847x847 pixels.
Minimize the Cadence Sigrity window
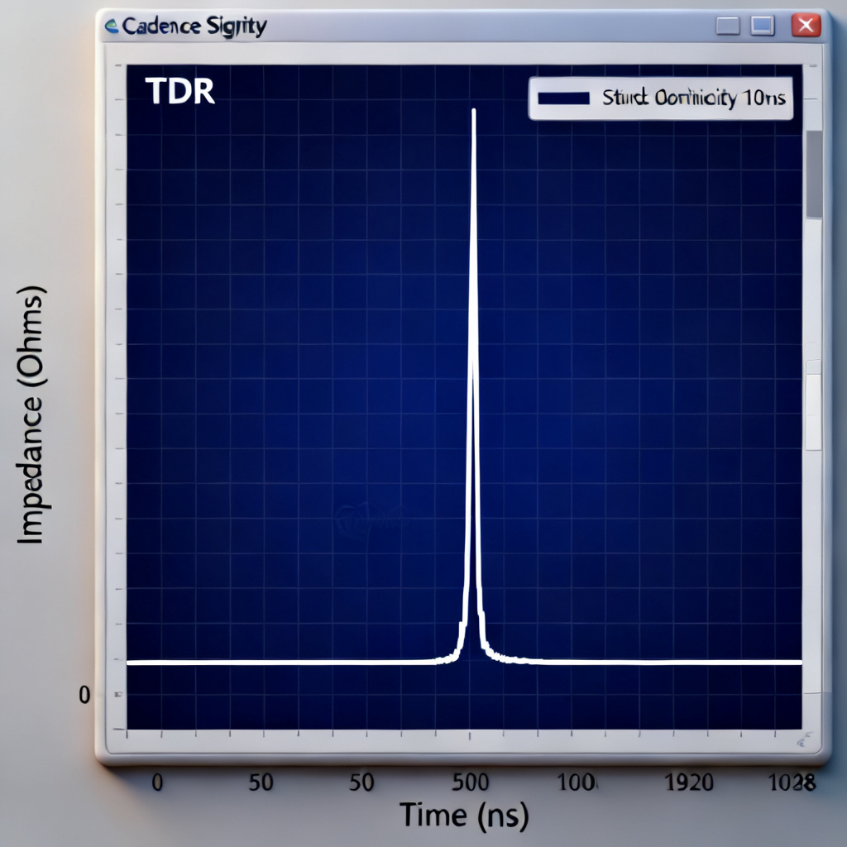coord(728,26)
